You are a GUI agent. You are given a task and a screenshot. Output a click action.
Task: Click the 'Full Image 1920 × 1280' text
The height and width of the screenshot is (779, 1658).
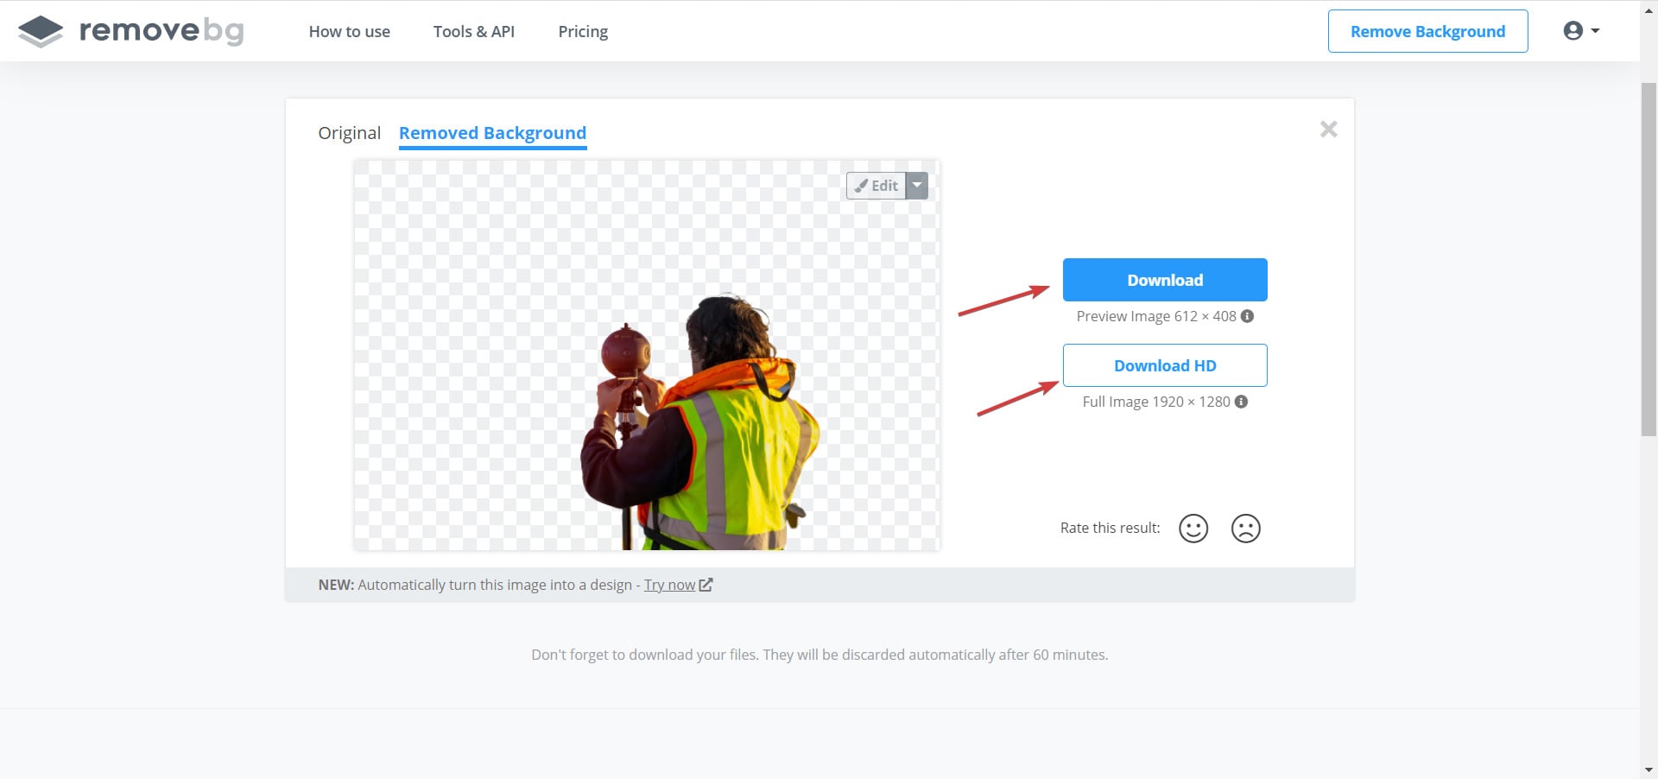(1156, 402)
